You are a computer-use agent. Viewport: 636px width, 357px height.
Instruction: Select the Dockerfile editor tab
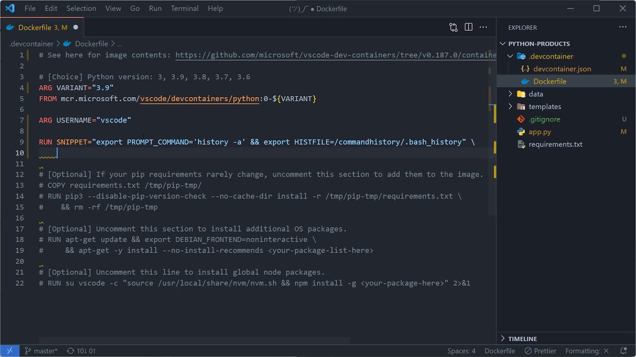[42, 27]
